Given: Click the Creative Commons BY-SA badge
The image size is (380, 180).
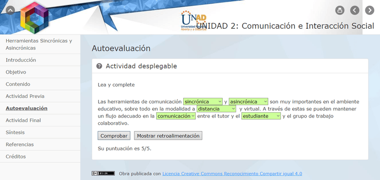Looking at the screenshot, I should pos(103,173).
